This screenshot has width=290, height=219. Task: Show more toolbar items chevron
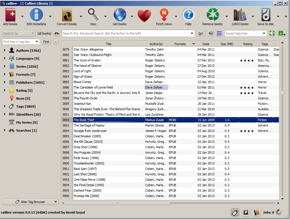(286, 16)
